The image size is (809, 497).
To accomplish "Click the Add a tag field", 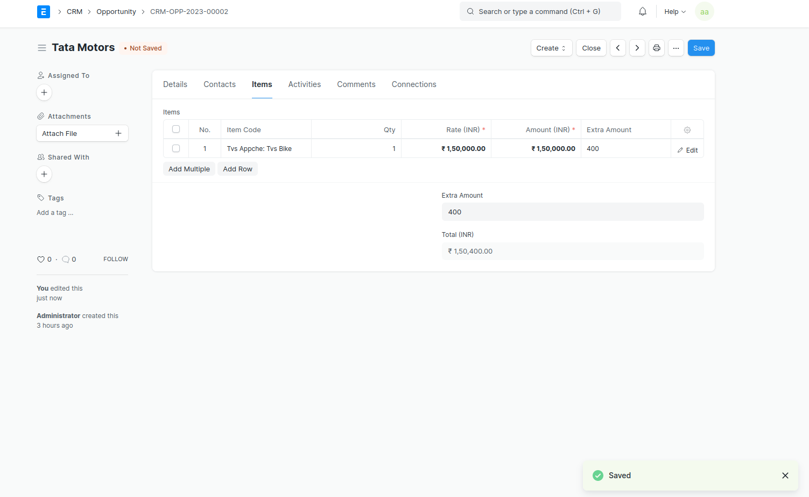I will (55, 213).
